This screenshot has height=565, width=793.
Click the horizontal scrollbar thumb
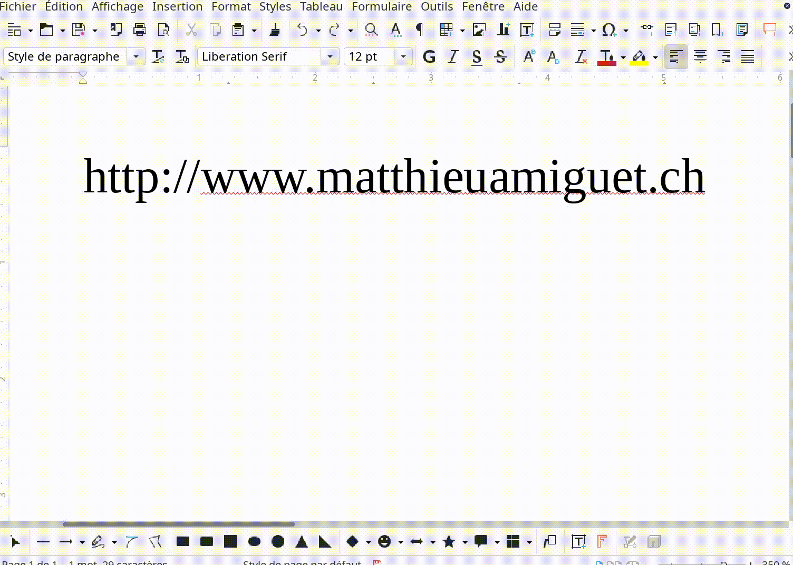coord(178,524)
